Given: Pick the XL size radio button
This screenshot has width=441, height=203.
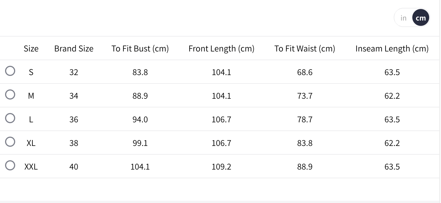Looking at the screenshot, I should pos(10,142).
